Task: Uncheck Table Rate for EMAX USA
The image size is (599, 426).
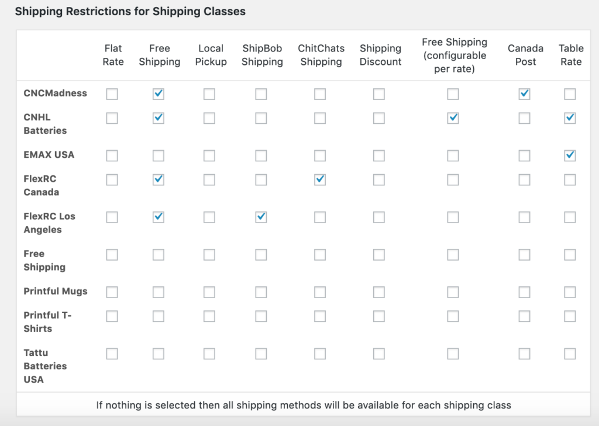Action: [570, 155]
